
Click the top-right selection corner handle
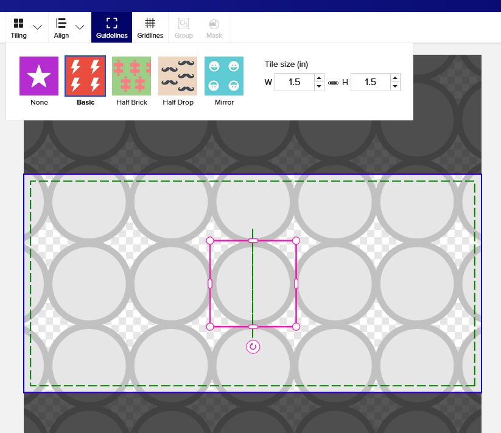click(296, 241)
